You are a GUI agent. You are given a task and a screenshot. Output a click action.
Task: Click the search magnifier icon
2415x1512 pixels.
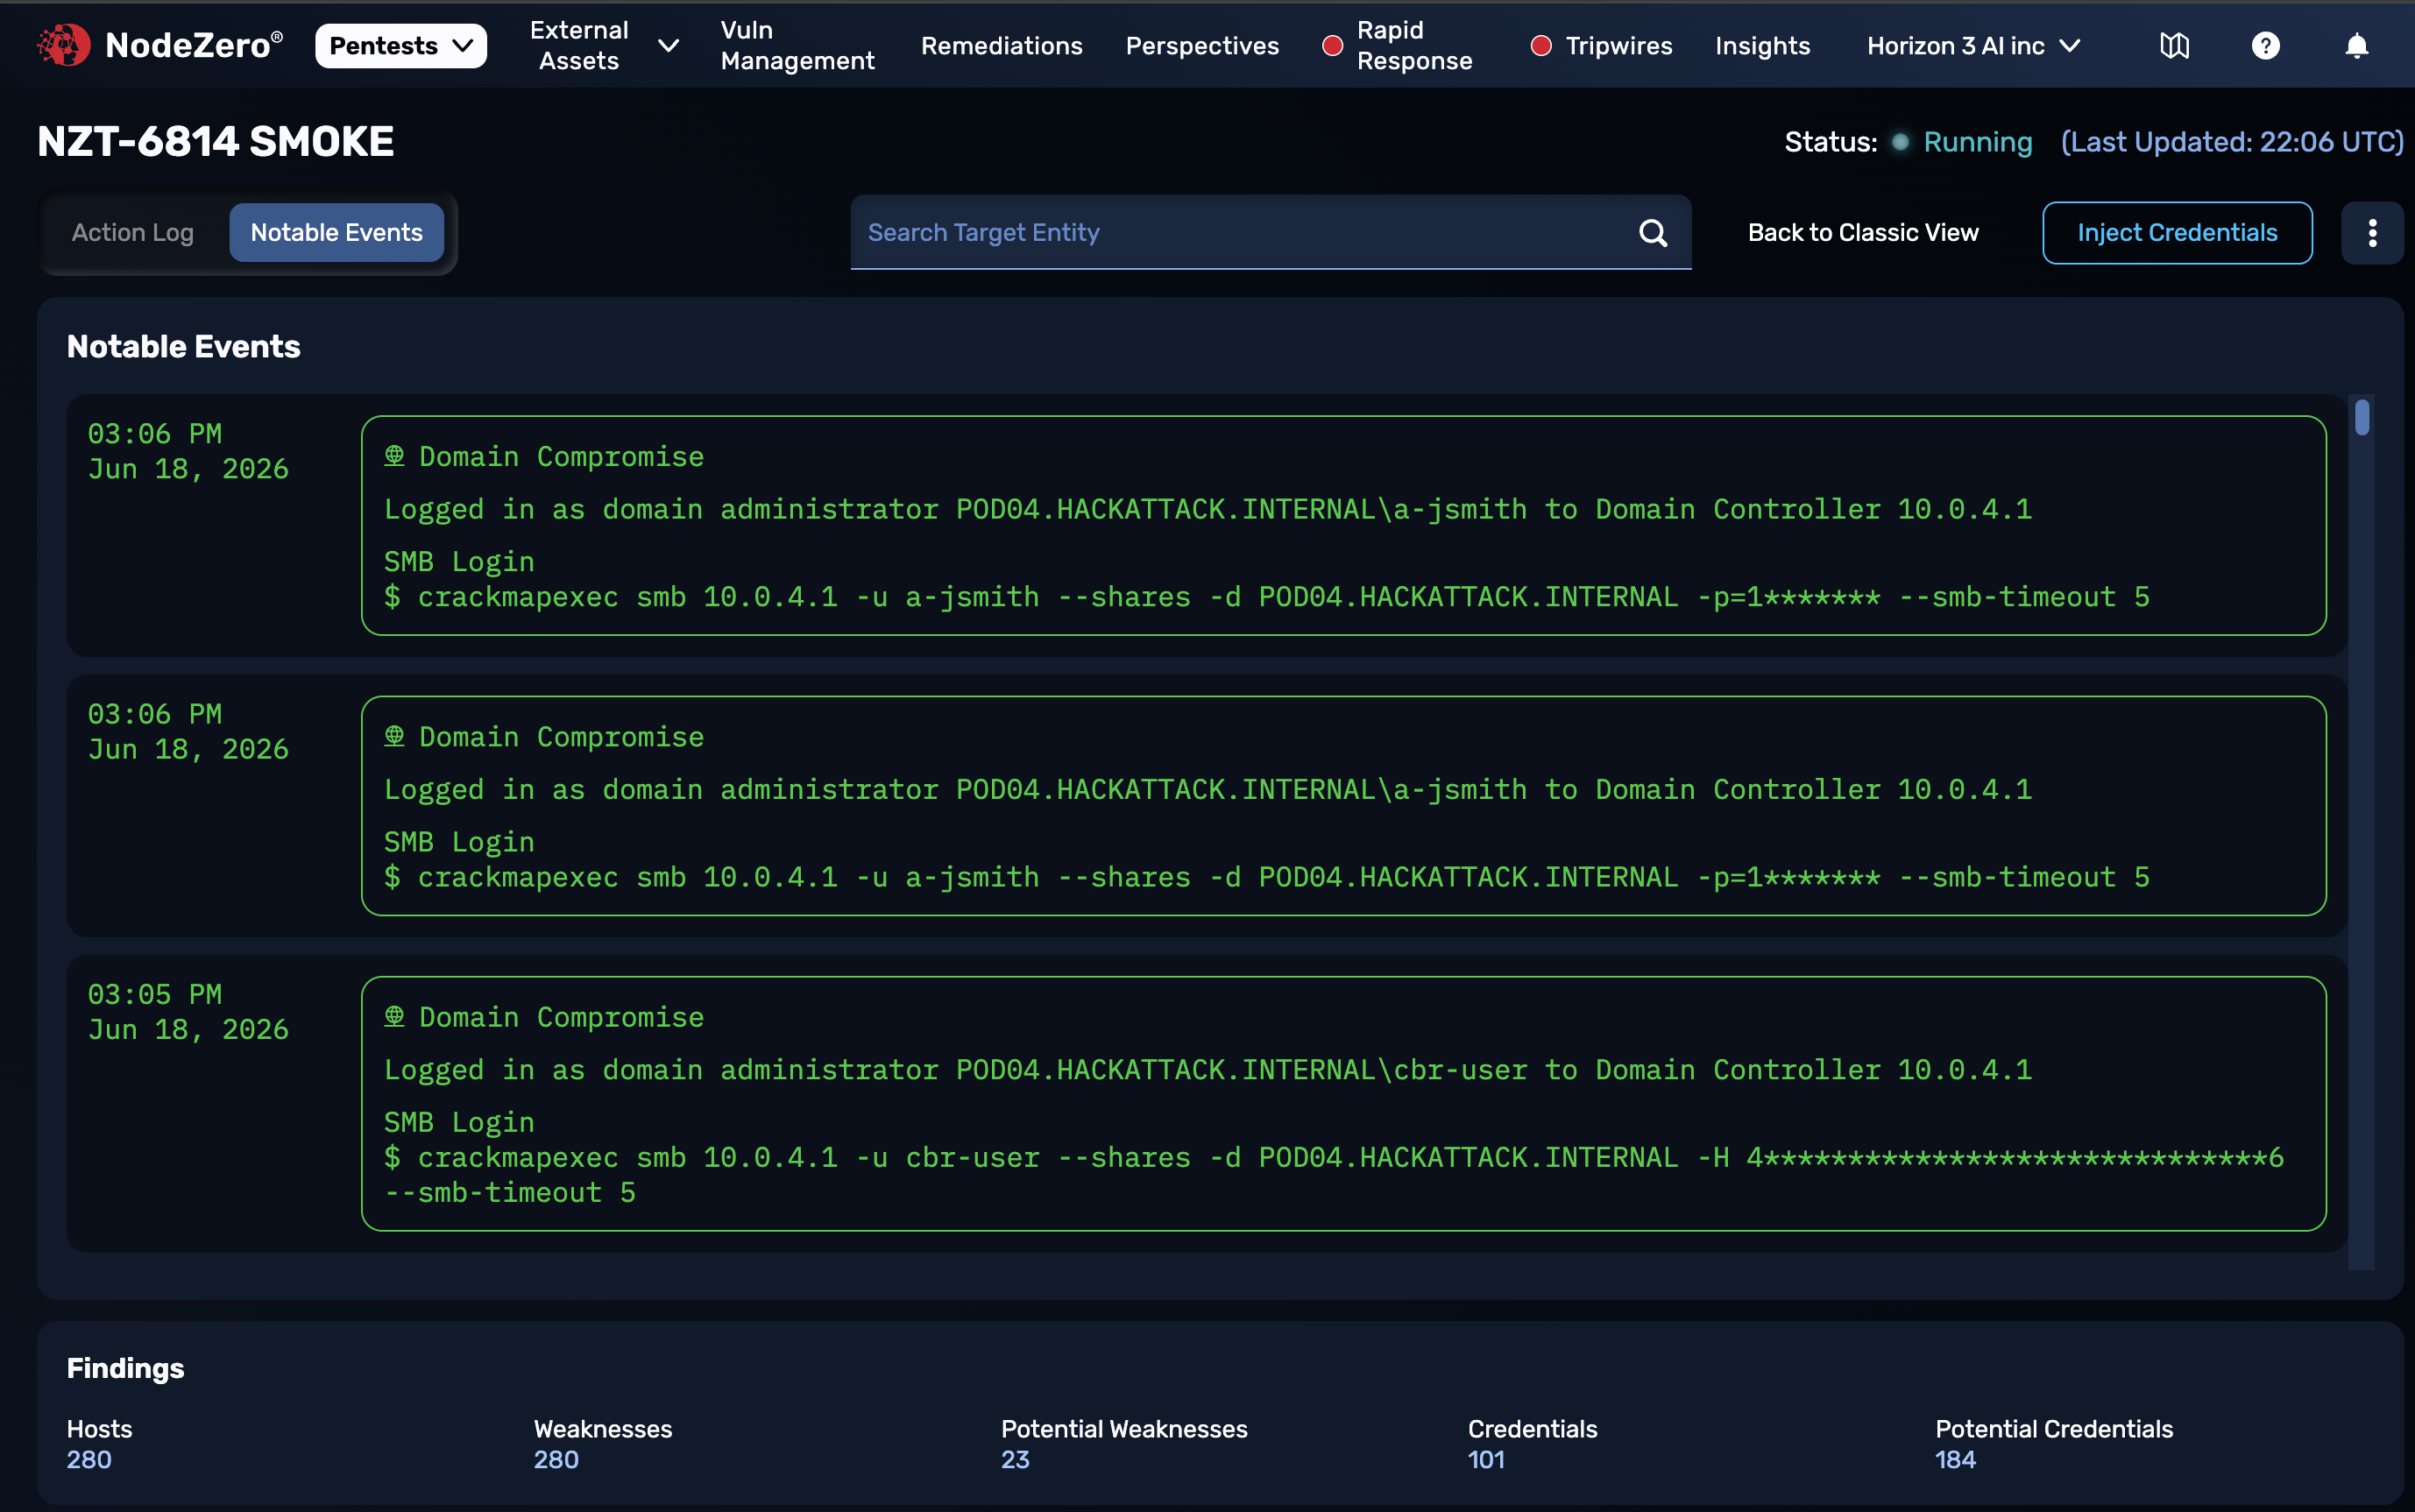[x=1653, y=233]
